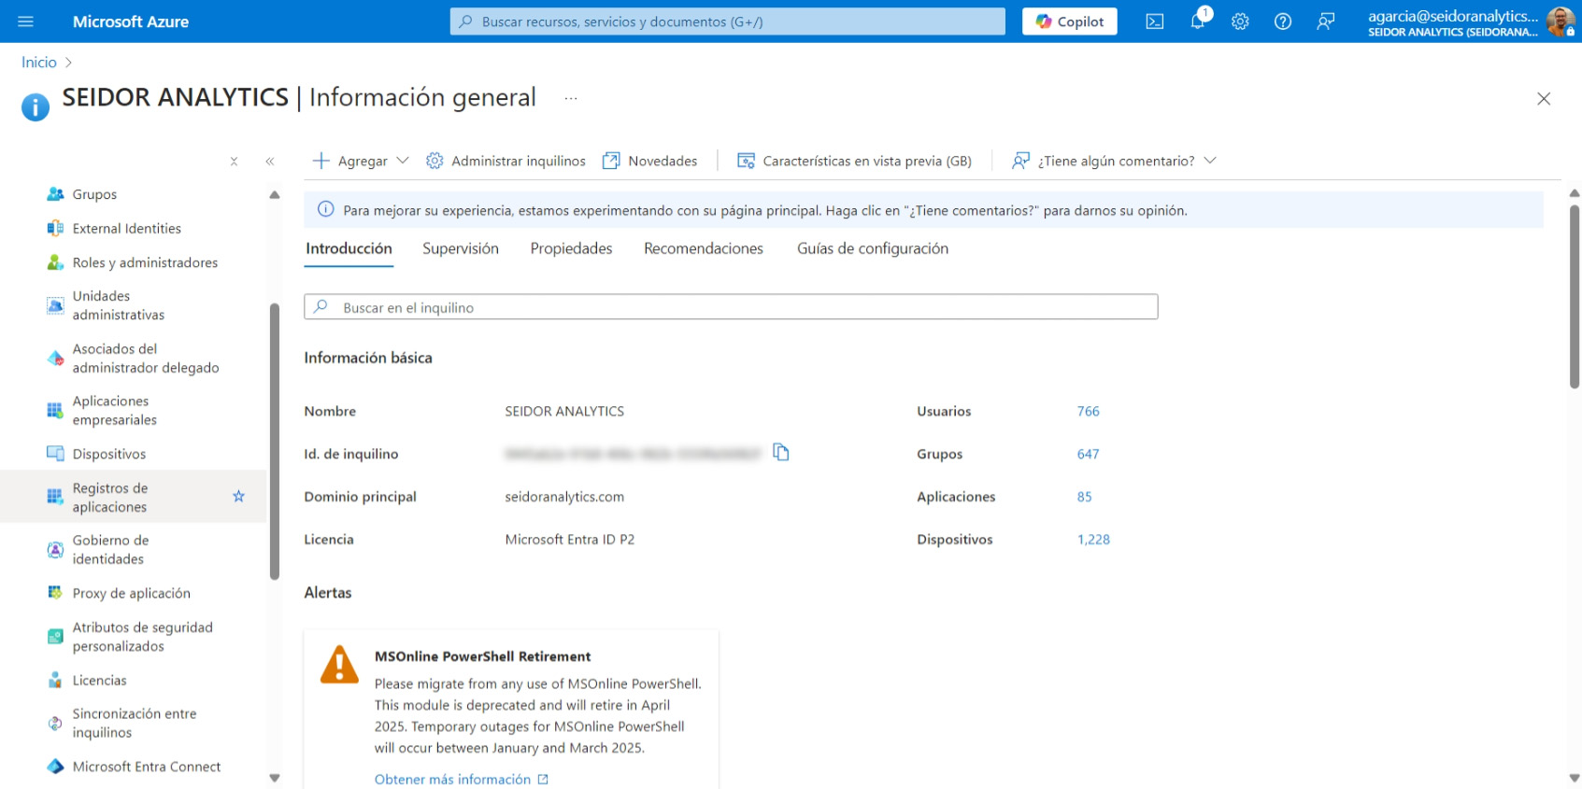Click the sidebar vertical scrollbar
The width and height of the screenshot is (1582, 789).
(x=275, y=439)
